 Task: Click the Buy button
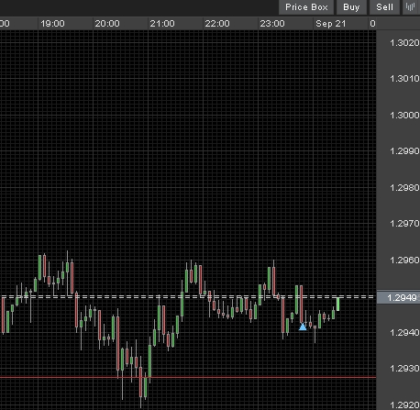click(x=351, y=7)
